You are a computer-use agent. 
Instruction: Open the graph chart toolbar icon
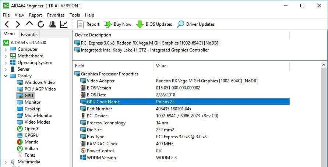point(64,24)
